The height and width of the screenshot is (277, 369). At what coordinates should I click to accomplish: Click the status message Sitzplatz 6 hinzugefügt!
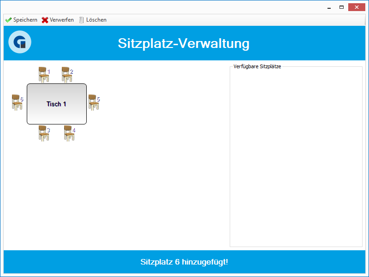pyautogui.click(x=184, y=262)
